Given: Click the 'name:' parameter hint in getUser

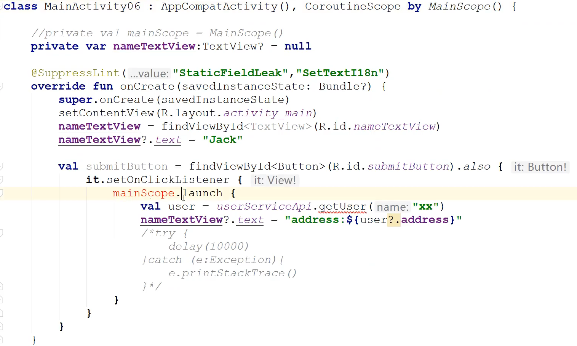Looking at the screenshot, I should (392, 207).
